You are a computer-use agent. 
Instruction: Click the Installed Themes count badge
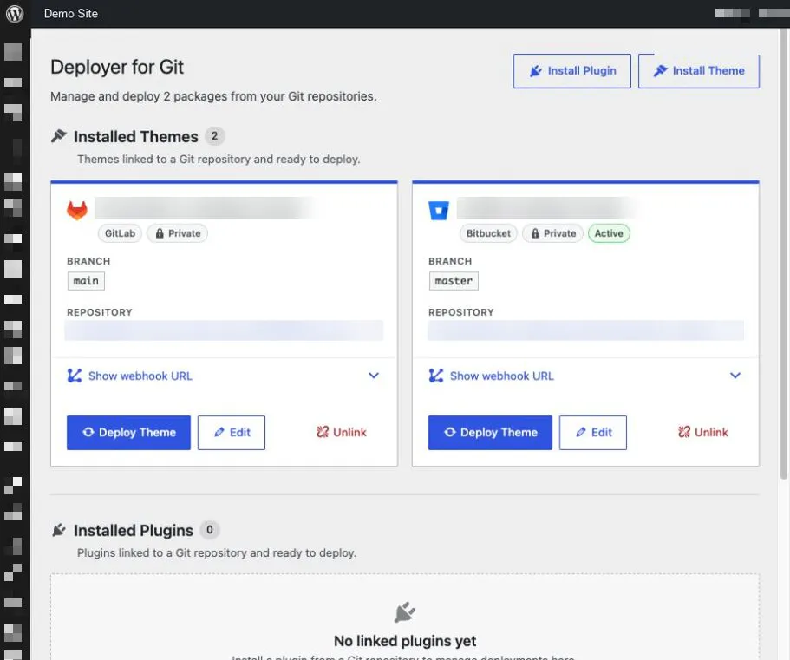[x=215, y=136]
